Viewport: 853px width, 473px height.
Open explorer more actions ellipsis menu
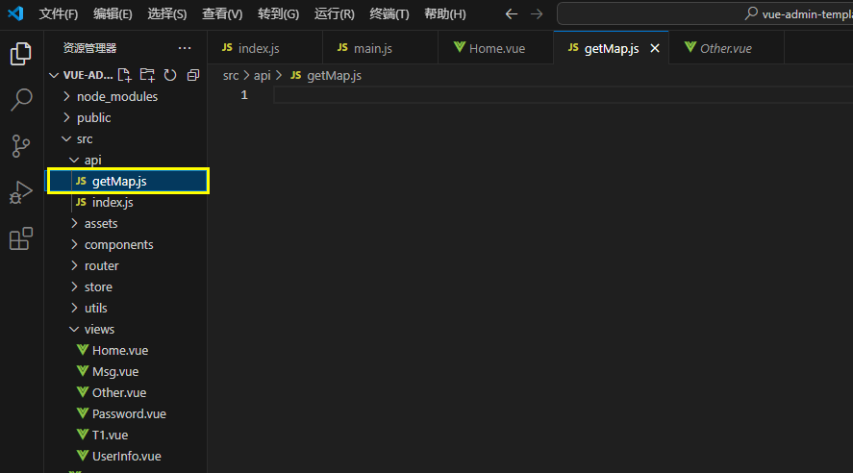click(x=185, y=48)
